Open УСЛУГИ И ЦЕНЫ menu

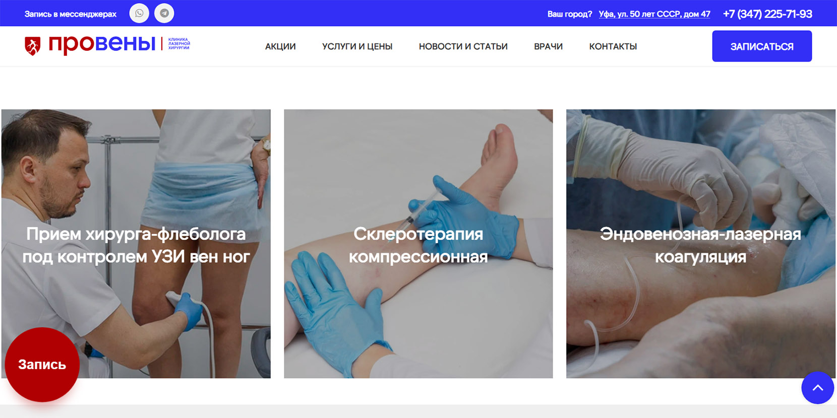tap(357, 46)
